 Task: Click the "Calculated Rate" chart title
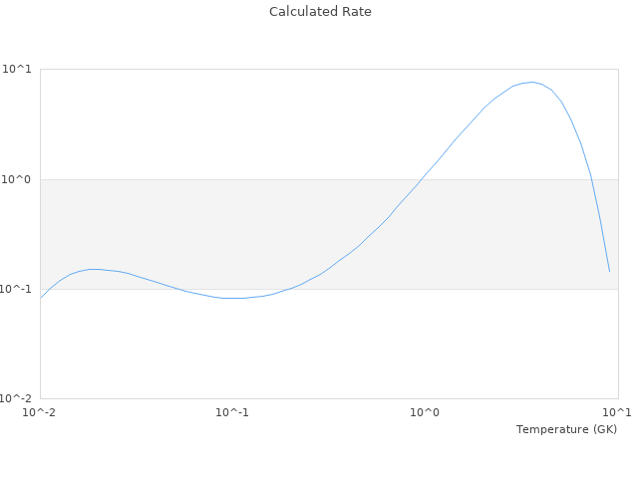pyautogui.click(x=319, y=12)
